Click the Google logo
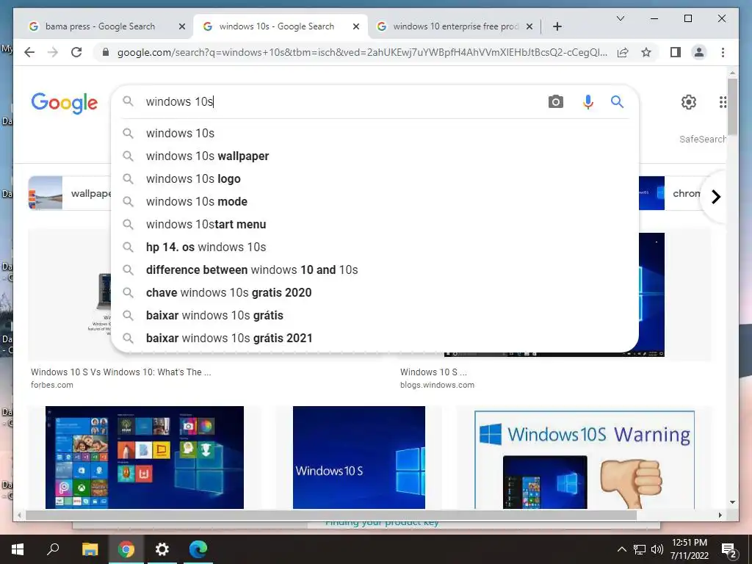The width and height of the screenshot is (752, 564). click(65, 103)
